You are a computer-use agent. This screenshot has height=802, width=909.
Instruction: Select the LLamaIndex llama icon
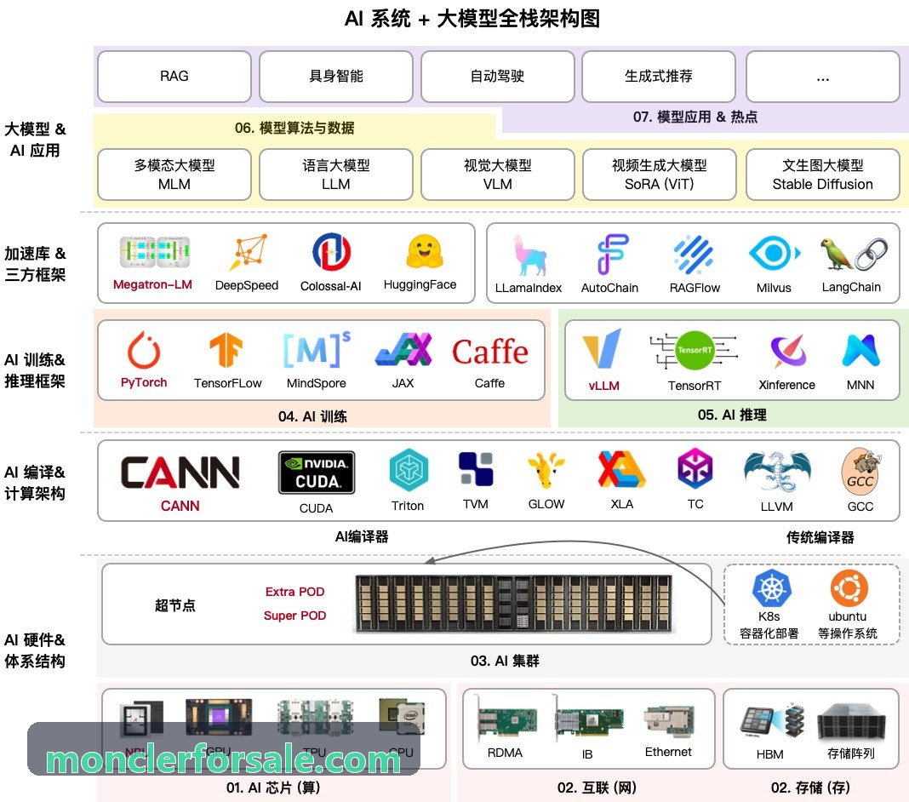(529, 254)
